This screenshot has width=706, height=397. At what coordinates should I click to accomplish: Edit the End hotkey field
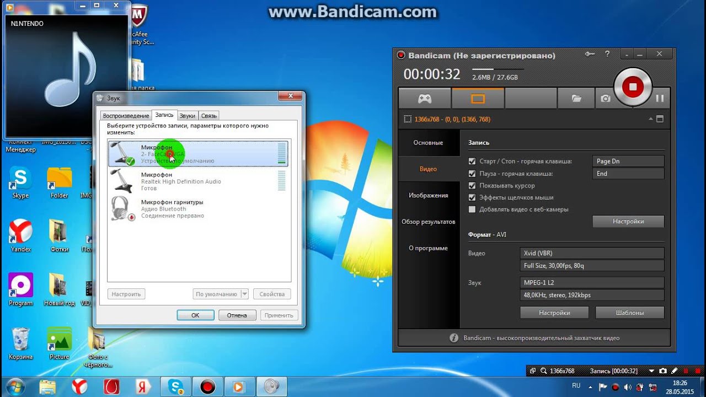628,174
